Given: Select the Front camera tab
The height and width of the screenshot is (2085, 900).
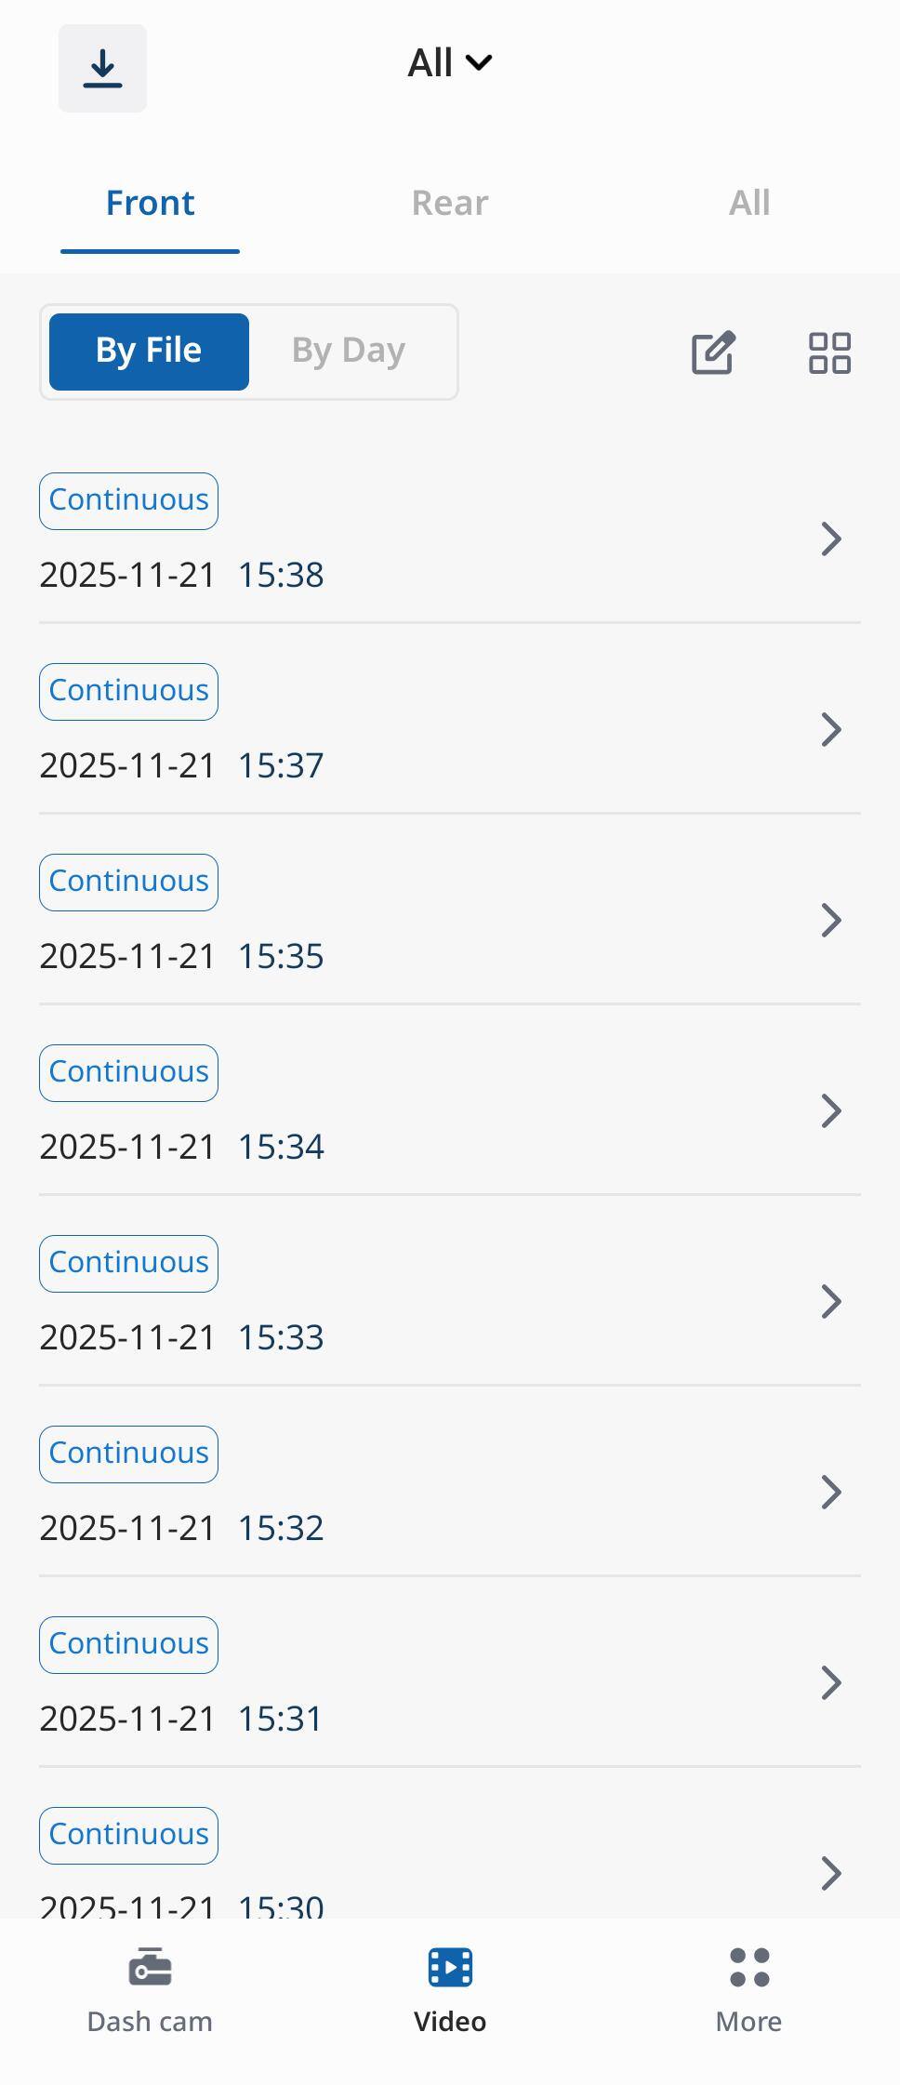Looking at the screenshot, I should [150, 203].
